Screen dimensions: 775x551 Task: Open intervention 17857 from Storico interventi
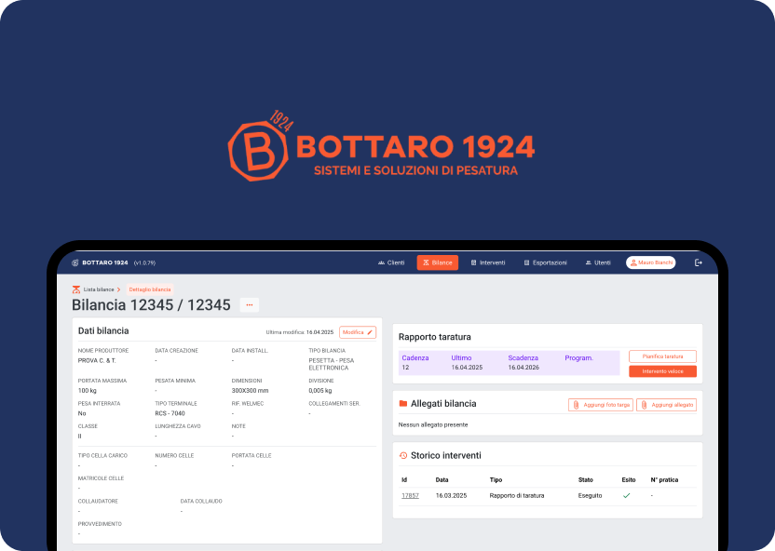(x=410, y=495)
